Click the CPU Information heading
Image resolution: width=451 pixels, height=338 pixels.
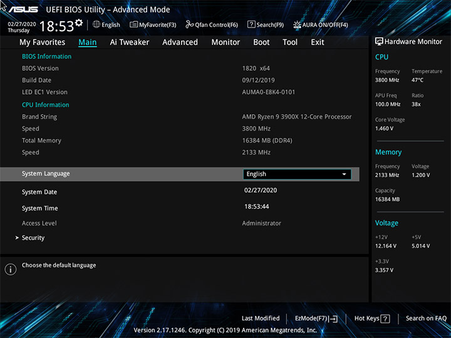[46, 105]
